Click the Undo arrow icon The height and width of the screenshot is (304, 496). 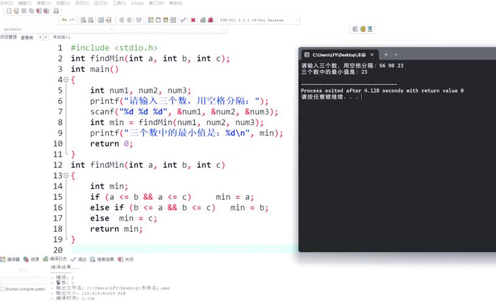(64, 20)
